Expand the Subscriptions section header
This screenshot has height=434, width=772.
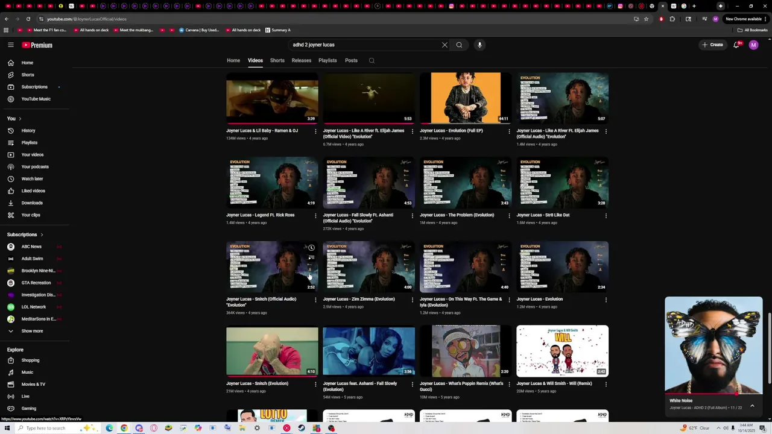[x=25, y=234]
